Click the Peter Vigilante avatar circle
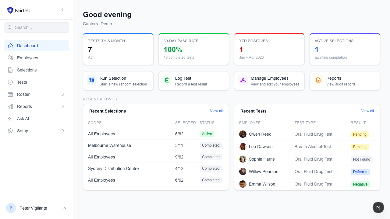The image size is (390, 219). coord(11,208)
